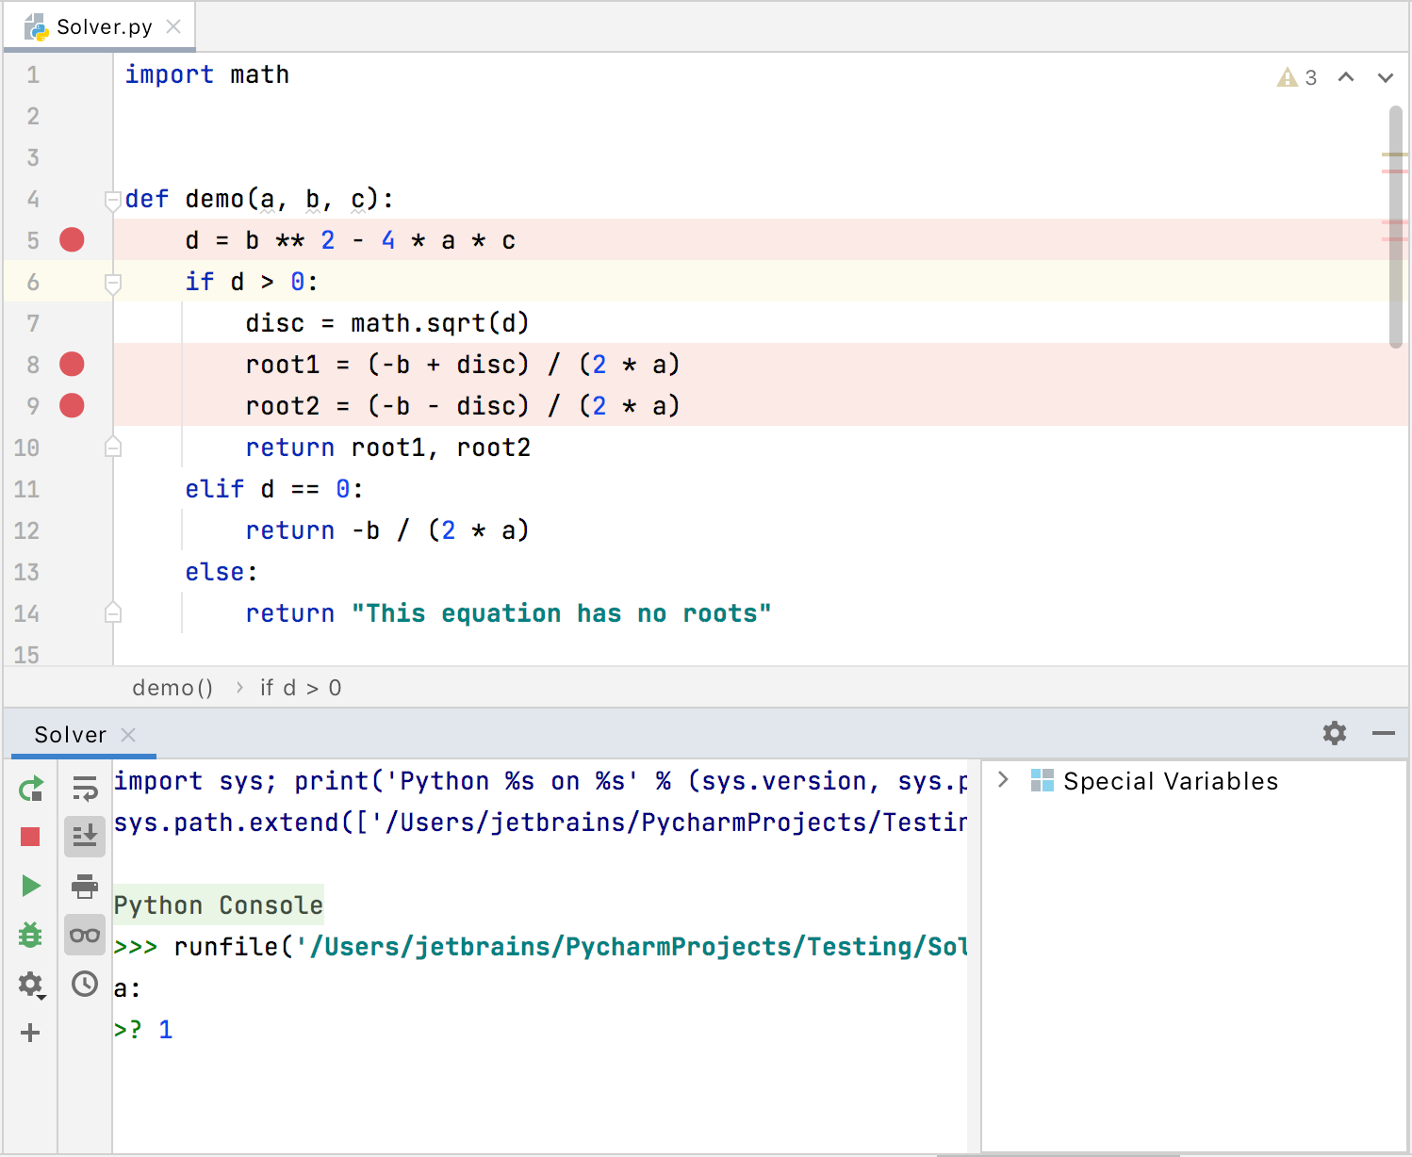The image size is (1412, 1157).
Task: Click the inspection warnings indicator showing 3
Action: 1298,77
